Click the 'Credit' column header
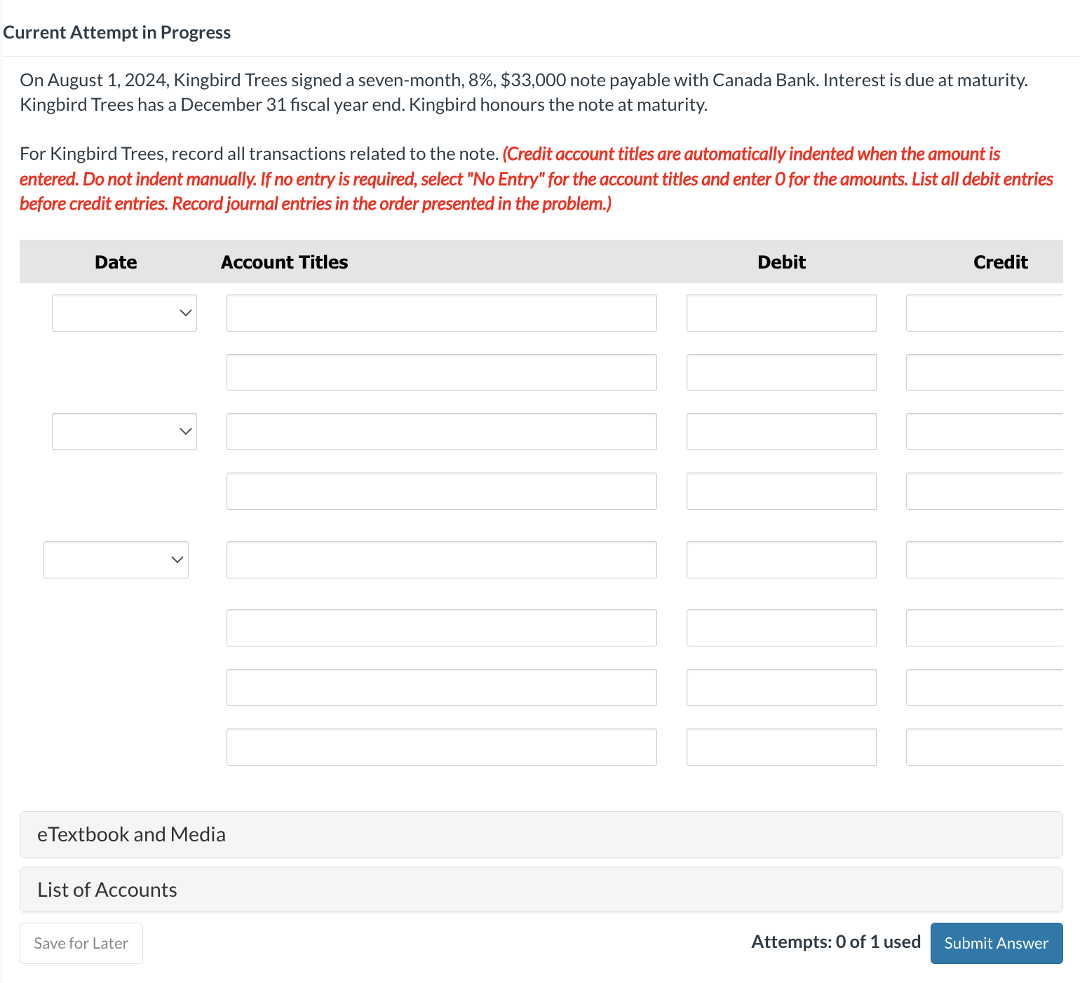 tap(1001, 262)
